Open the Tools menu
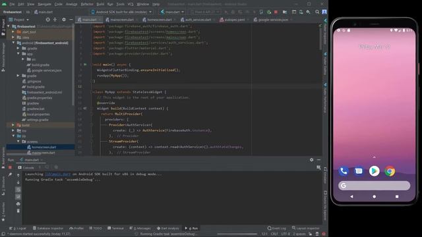Viewport: 422px width, 237px height. (120, 5)
